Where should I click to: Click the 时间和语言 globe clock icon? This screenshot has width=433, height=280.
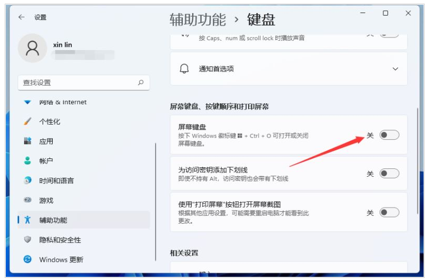[x=28, y=180]
